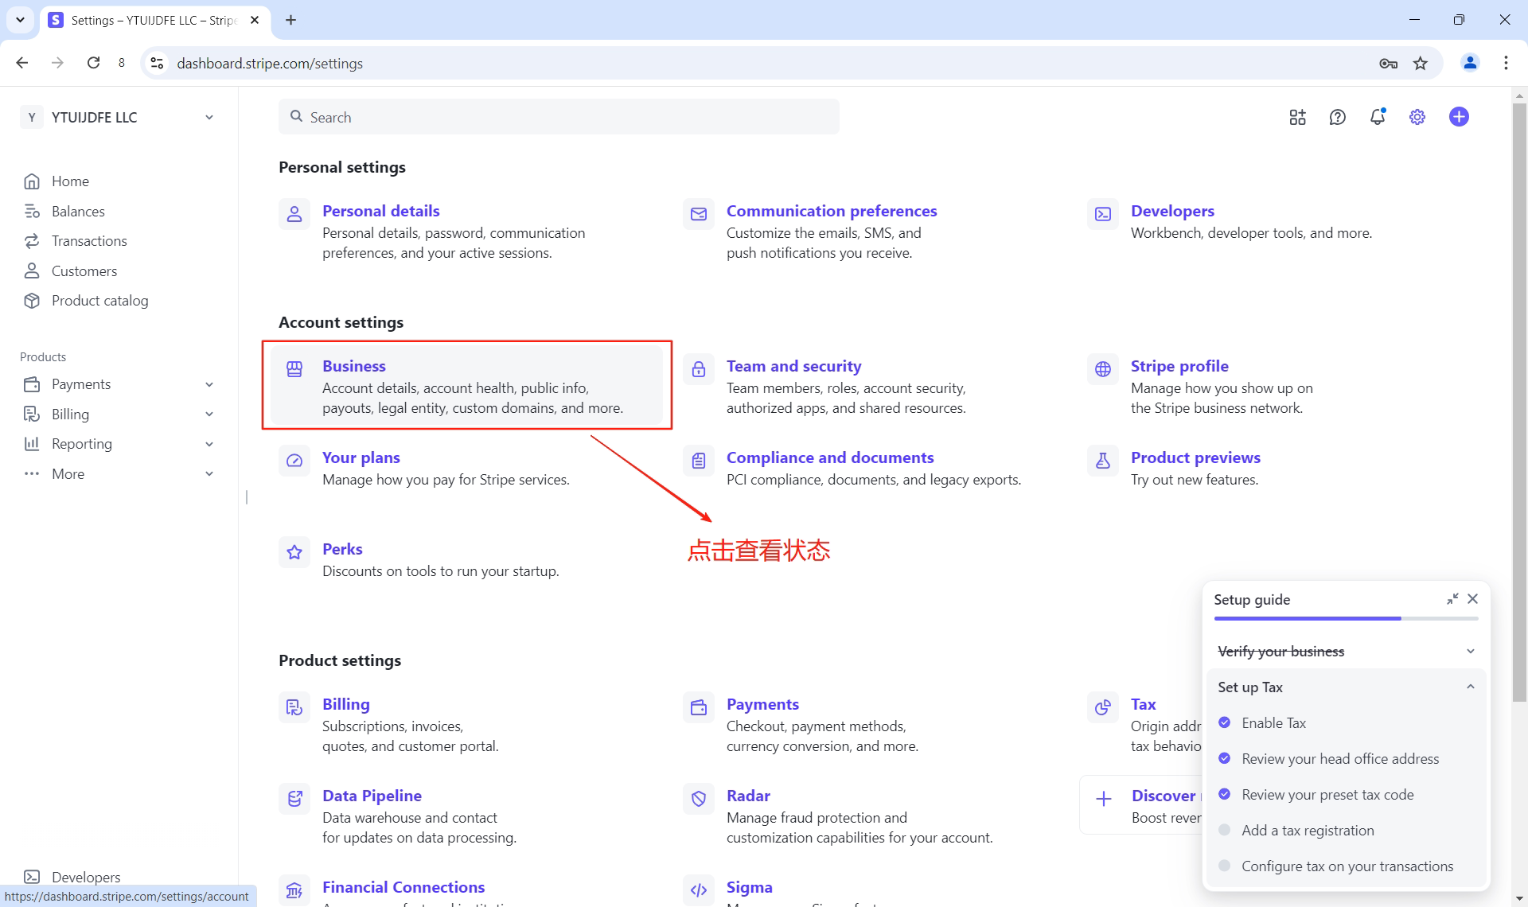Click the help question mark icon
Screen dimensions: 1528x907
(1337, 117)
